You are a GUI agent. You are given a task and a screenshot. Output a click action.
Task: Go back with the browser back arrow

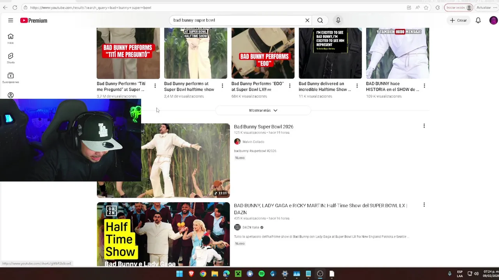click(x=5, y=7)
